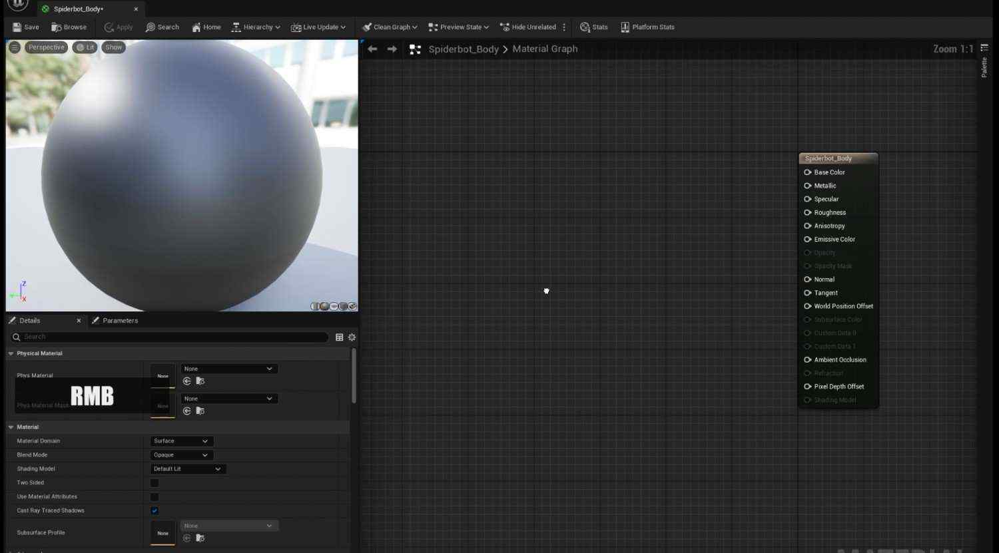Image resolution: width=999 pixels, height=553 pixels.
Task: Open the Search tool in the toolbar
Action: coord(163,27)
